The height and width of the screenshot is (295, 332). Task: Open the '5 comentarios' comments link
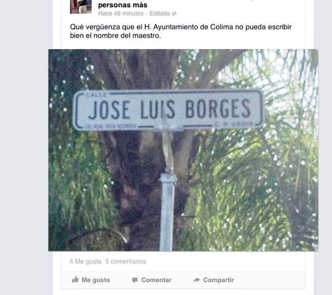[126, 261]
